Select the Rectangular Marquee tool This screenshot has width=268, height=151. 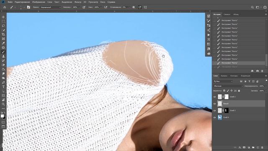(3, 21)
